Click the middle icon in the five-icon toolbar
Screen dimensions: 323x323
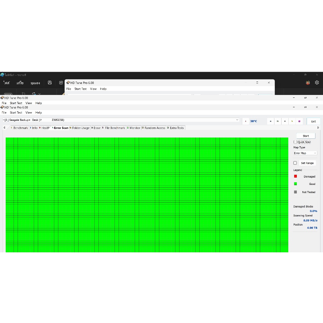point(285,121)
